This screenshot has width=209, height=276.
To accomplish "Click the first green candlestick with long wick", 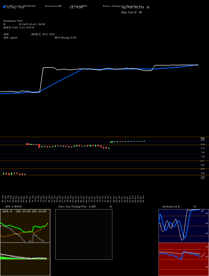I will (x=3, y=173).
